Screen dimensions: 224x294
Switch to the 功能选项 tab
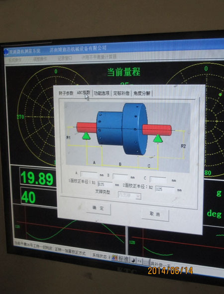[x=102, y=93]
